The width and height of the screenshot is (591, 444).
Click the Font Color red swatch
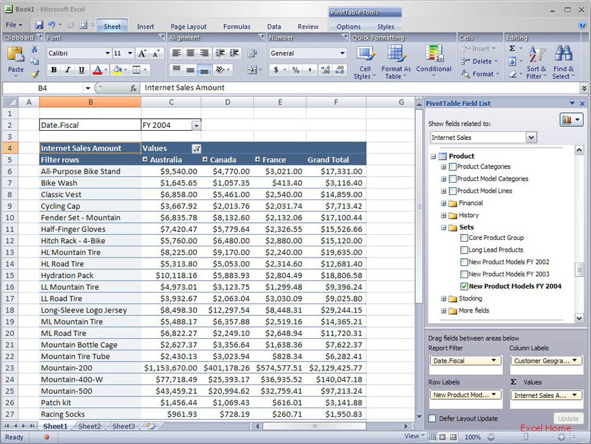(97, 70)
